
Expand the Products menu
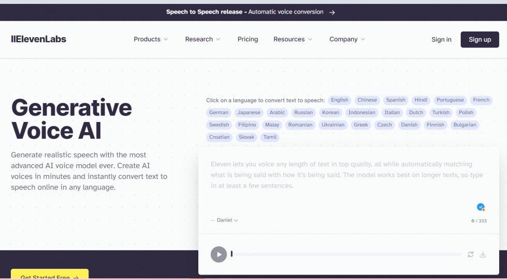click(150, 39)
